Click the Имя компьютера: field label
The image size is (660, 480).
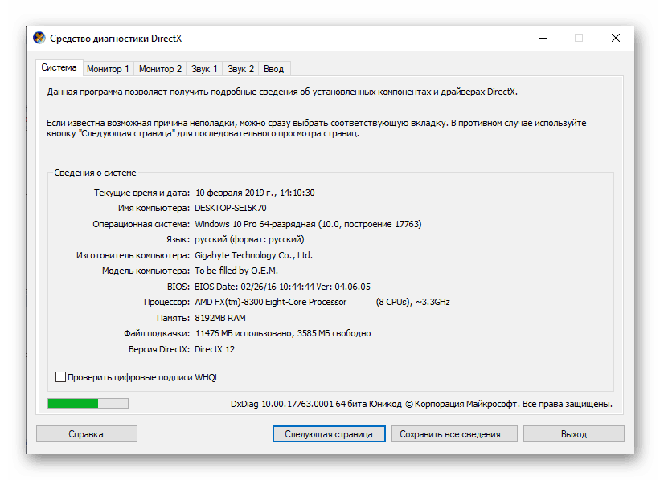[154, 208]
